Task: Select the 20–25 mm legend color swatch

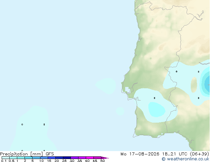Action: click(x=59, y=158)
